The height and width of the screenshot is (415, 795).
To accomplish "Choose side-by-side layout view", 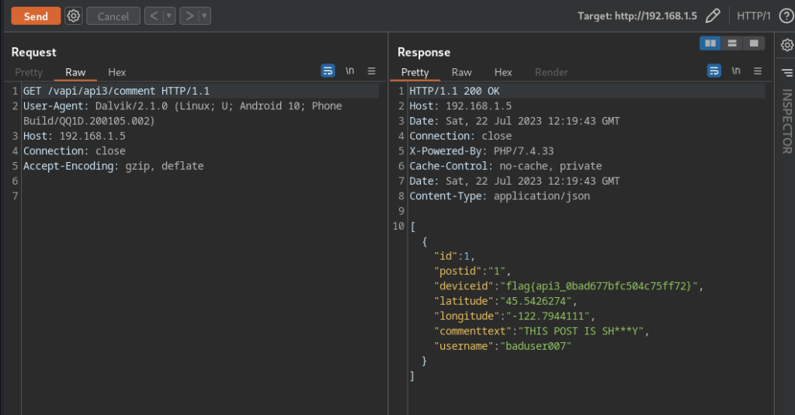I will [x=710, y=43].
